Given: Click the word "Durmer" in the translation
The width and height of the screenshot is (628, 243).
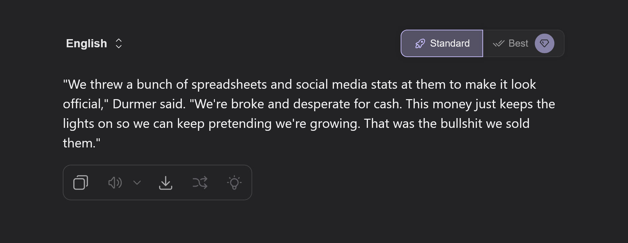Looking at the screenshot, I should tap(134, 104).
